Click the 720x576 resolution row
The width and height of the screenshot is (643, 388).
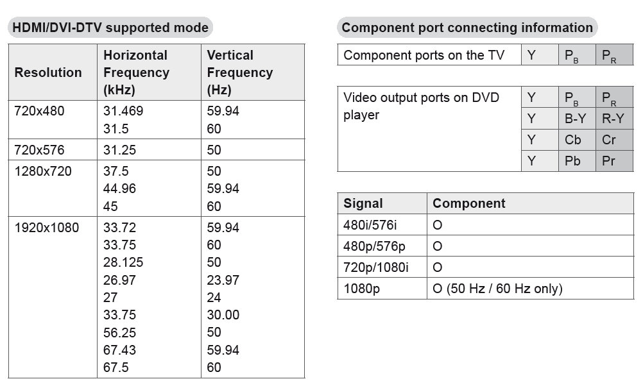39,150
